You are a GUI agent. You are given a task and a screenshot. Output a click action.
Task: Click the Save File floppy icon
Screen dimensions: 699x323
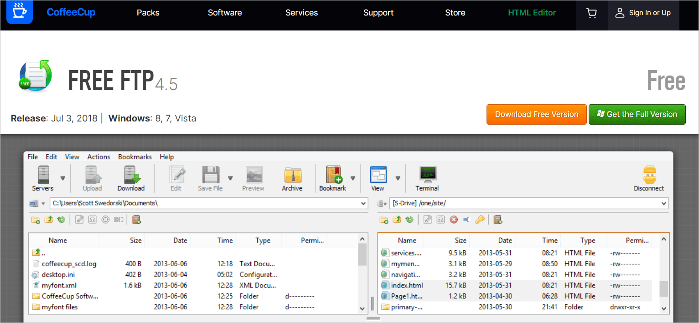coord(211,175)
